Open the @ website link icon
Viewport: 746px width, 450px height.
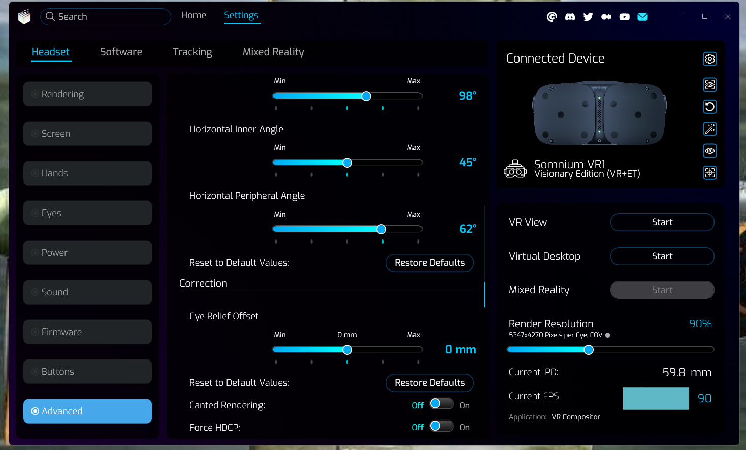coord(552,17)
